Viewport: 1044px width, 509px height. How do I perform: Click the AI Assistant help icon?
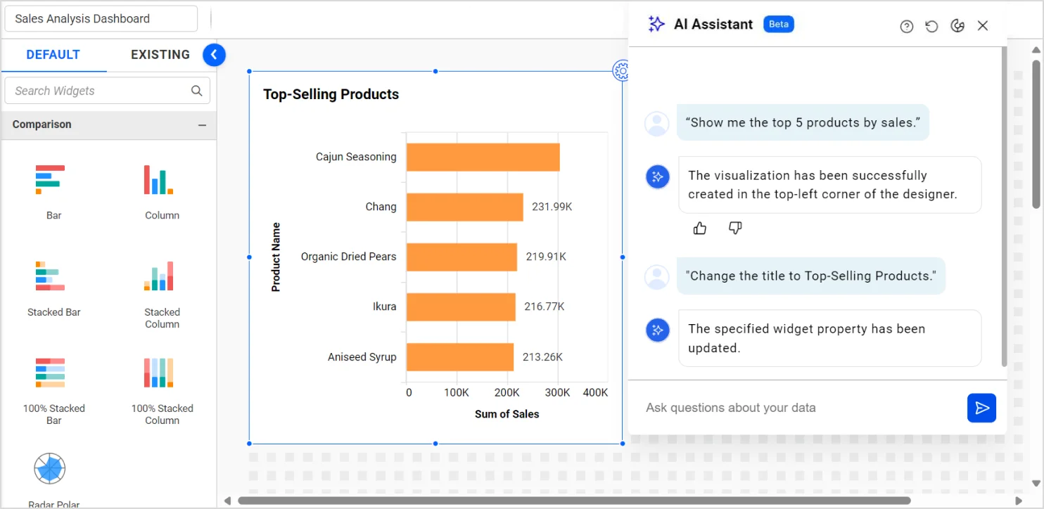point(907,26)
